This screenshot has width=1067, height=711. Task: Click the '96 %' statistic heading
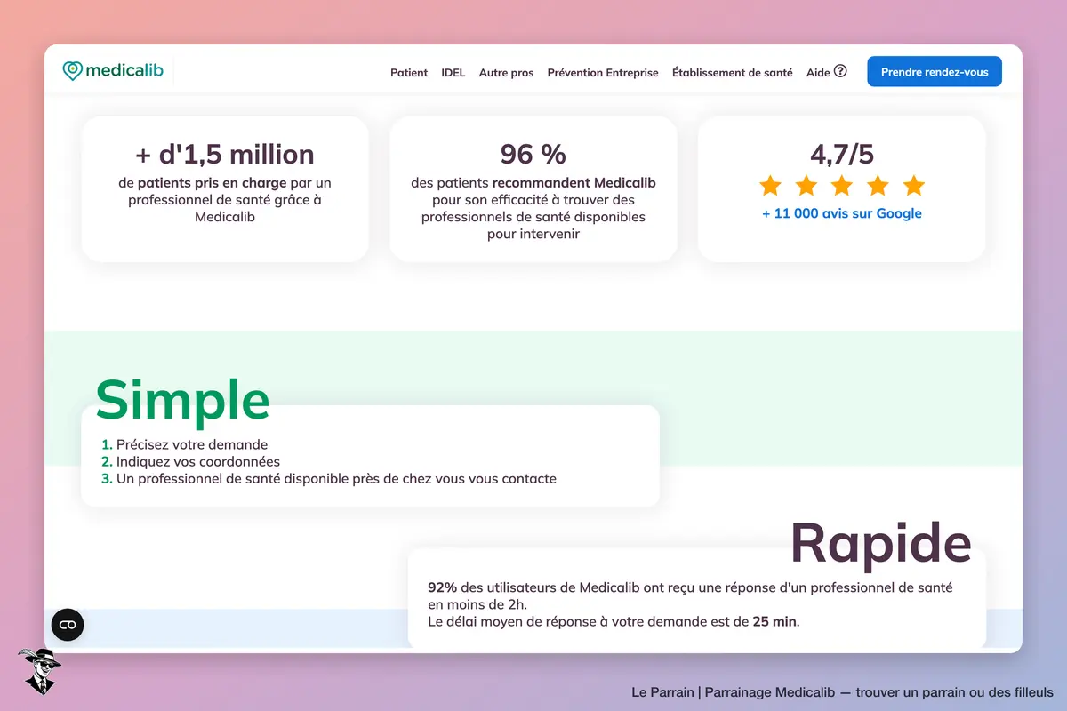(x=533, y=154)
